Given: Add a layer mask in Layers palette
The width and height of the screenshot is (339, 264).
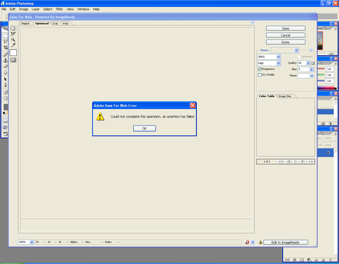Looking at the screenshot, I should (302, 260).
